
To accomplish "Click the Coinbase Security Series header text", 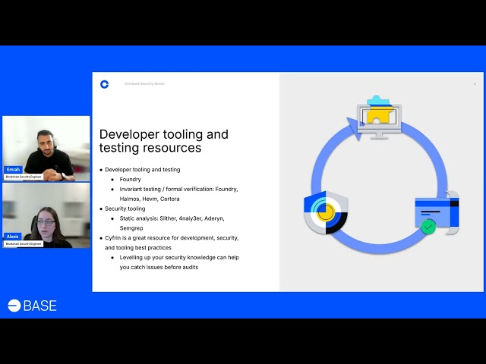I will (144, 83).
